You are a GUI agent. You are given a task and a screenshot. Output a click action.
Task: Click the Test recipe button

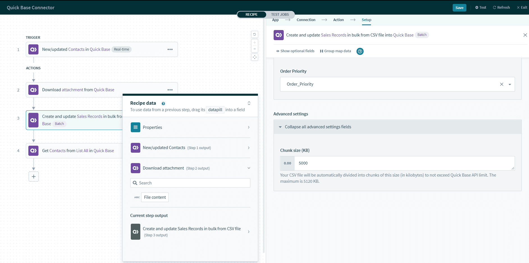(481, 8)
